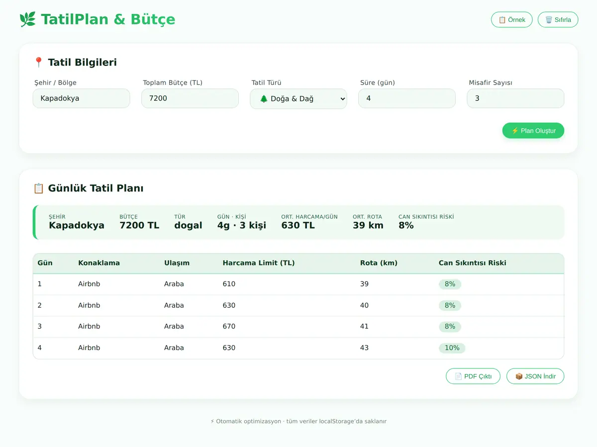Click the Harcama Limit (TL) column header
The image size is (597, 447).
tap(259, 263)
